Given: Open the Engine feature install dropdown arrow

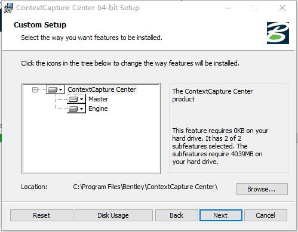Looking at the screenshot, I should point(81,109).
